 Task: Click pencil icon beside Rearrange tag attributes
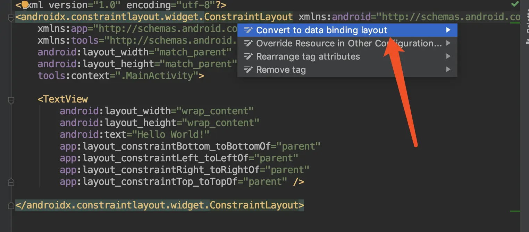[x=248, y=56]
